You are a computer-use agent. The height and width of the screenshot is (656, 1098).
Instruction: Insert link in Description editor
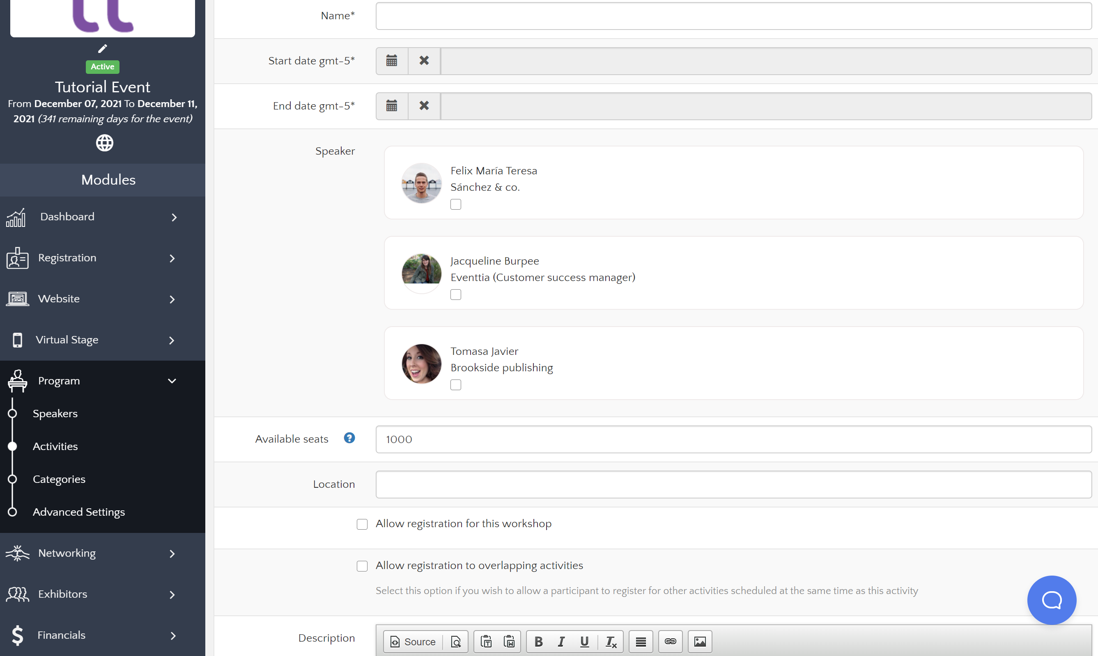[x=670, y=641]
